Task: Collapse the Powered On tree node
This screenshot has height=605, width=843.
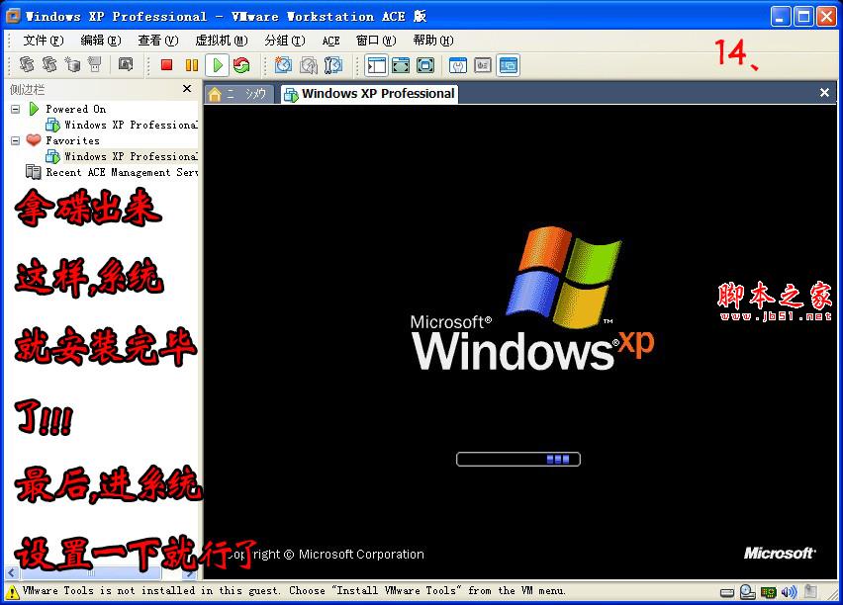Action: tap(16, 109)
